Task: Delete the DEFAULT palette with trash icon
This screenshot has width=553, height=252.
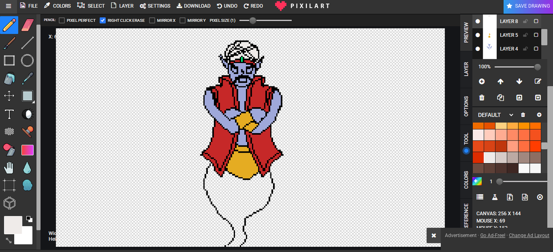Action: pos(523,115)
